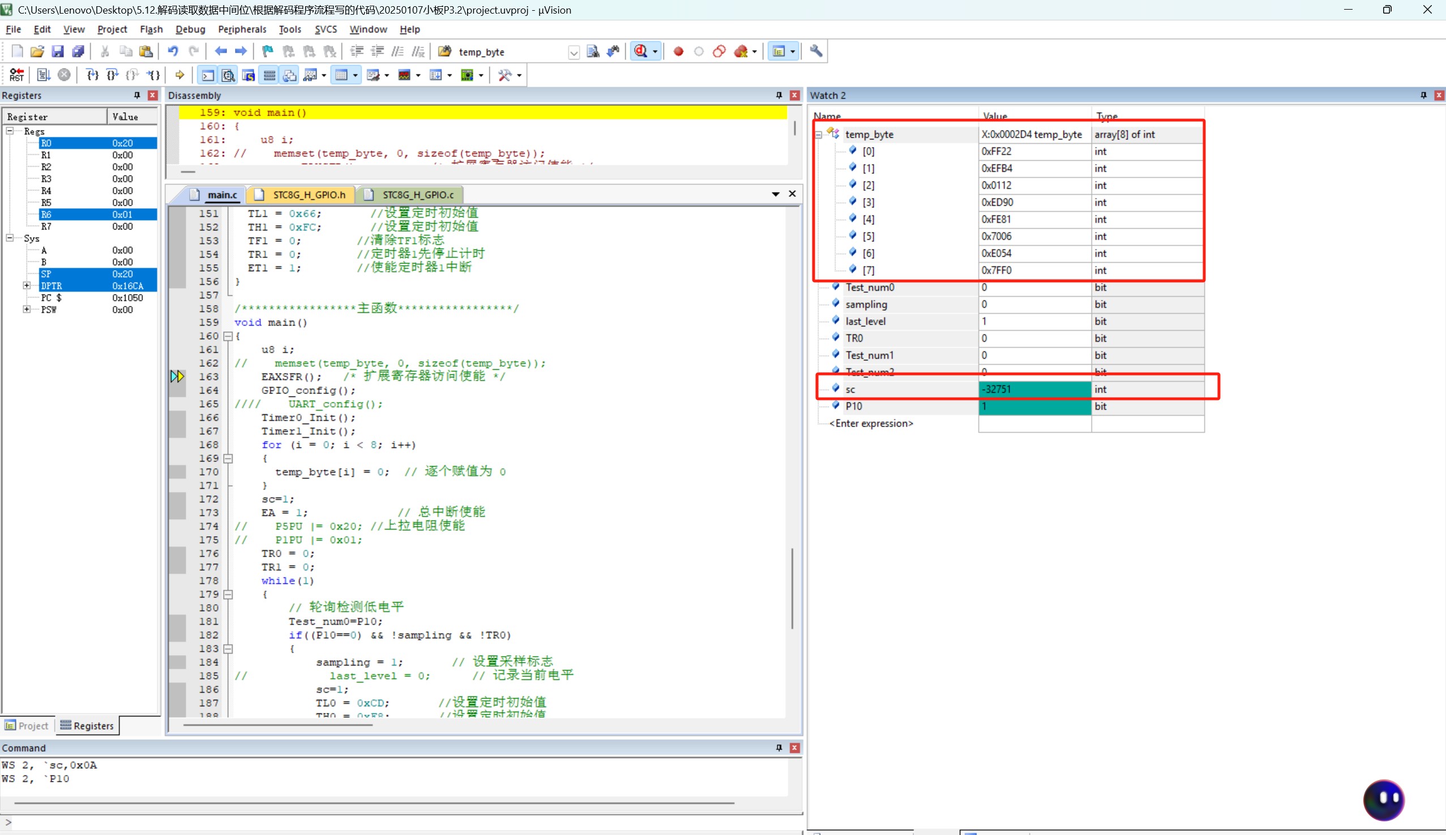Click the Analysis Windows toolbar icon

coord(405,75)
